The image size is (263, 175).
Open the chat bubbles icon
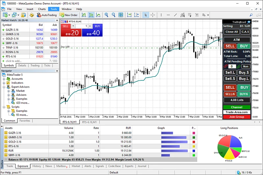click(x=258, y=15)
